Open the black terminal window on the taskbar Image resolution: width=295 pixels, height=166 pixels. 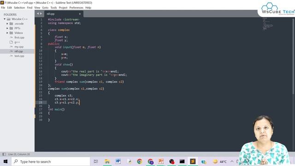[182, 161]
